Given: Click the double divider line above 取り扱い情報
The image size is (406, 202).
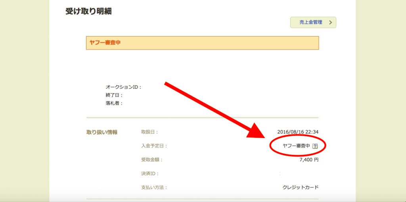Looking at the screenshot, I should click(x=202, y=118).
